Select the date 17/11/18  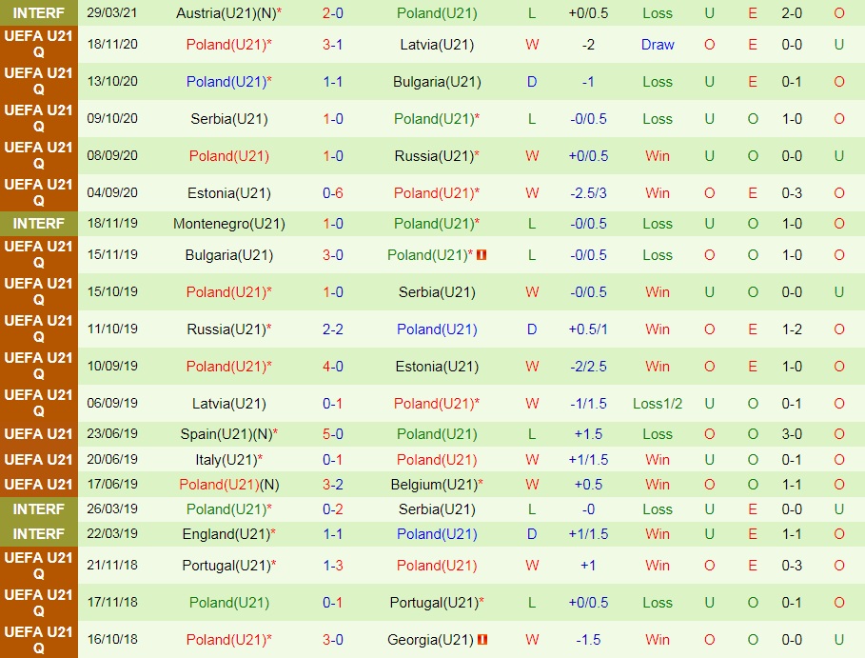[112, 602]
